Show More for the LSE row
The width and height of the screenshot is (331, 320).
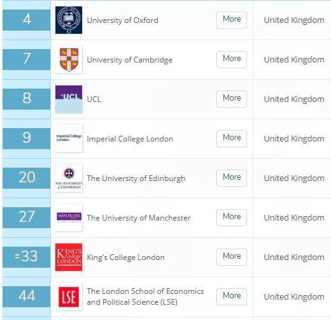(x=232, y=296)
